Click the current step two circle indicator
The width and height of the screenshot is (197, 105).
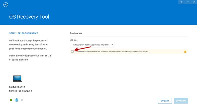[16, 100]
